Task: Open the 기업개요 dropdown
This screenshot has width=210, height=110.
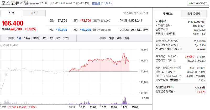Action: tap(107, 3)
